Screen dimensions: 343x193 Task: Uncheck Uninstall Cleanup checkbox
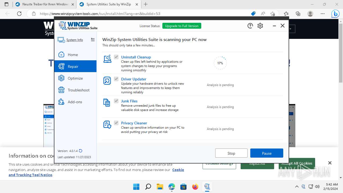click(x=116, y=57)
